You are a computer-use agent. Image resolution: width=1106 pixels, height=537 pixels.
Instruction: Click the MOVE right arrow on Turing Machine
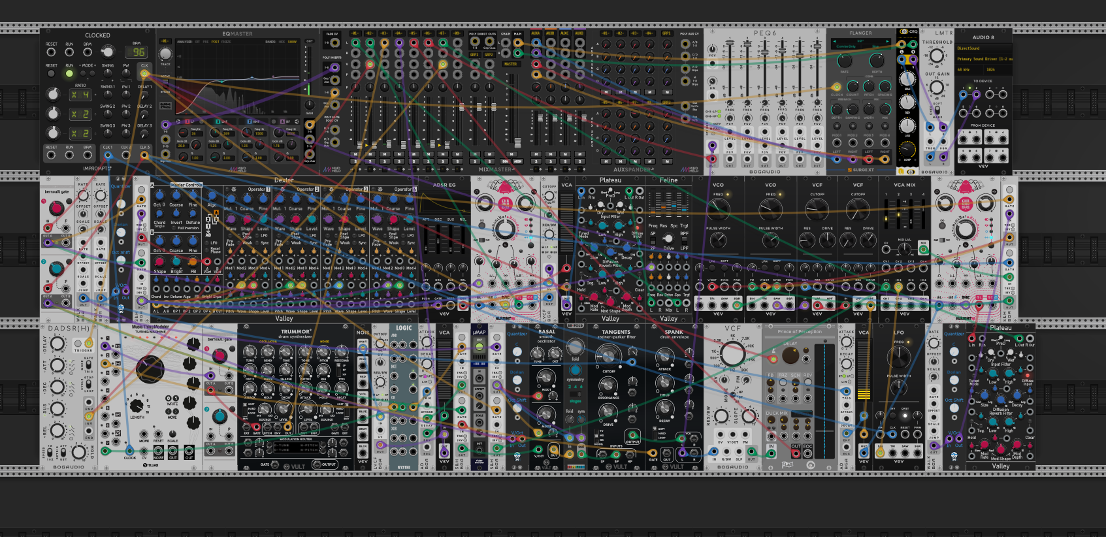tap(175, 412)
